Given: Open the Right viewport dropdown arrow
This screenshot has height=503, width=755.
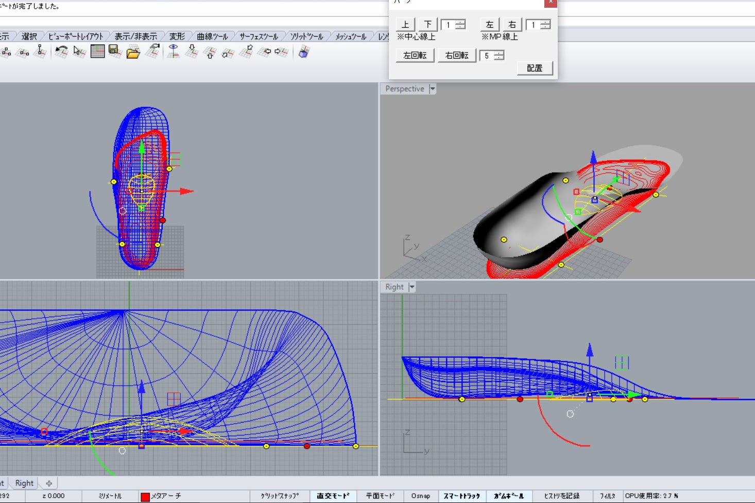Looking at the screenshot, I should click(x=411, y=287).
